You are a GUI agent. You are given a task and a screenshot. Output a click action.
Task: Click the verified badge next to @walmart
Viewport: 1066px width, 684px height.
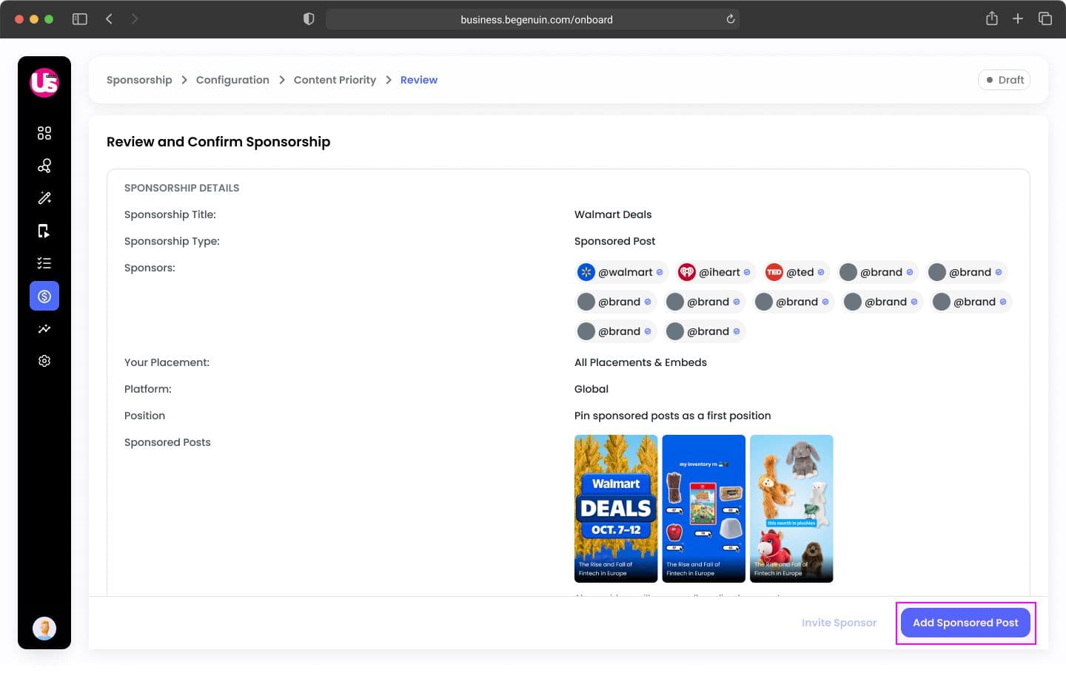660,272
